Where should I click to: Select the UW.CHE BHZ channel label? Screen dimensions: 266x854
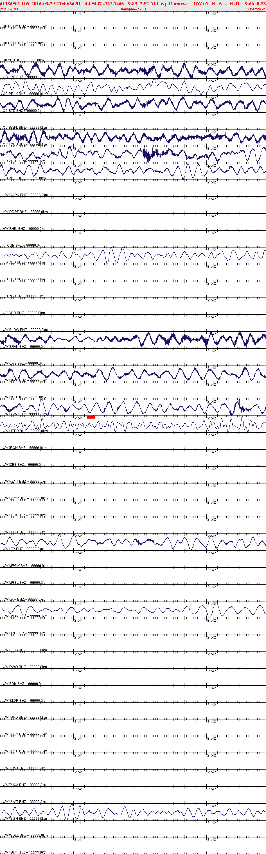(x=24, y=364)
